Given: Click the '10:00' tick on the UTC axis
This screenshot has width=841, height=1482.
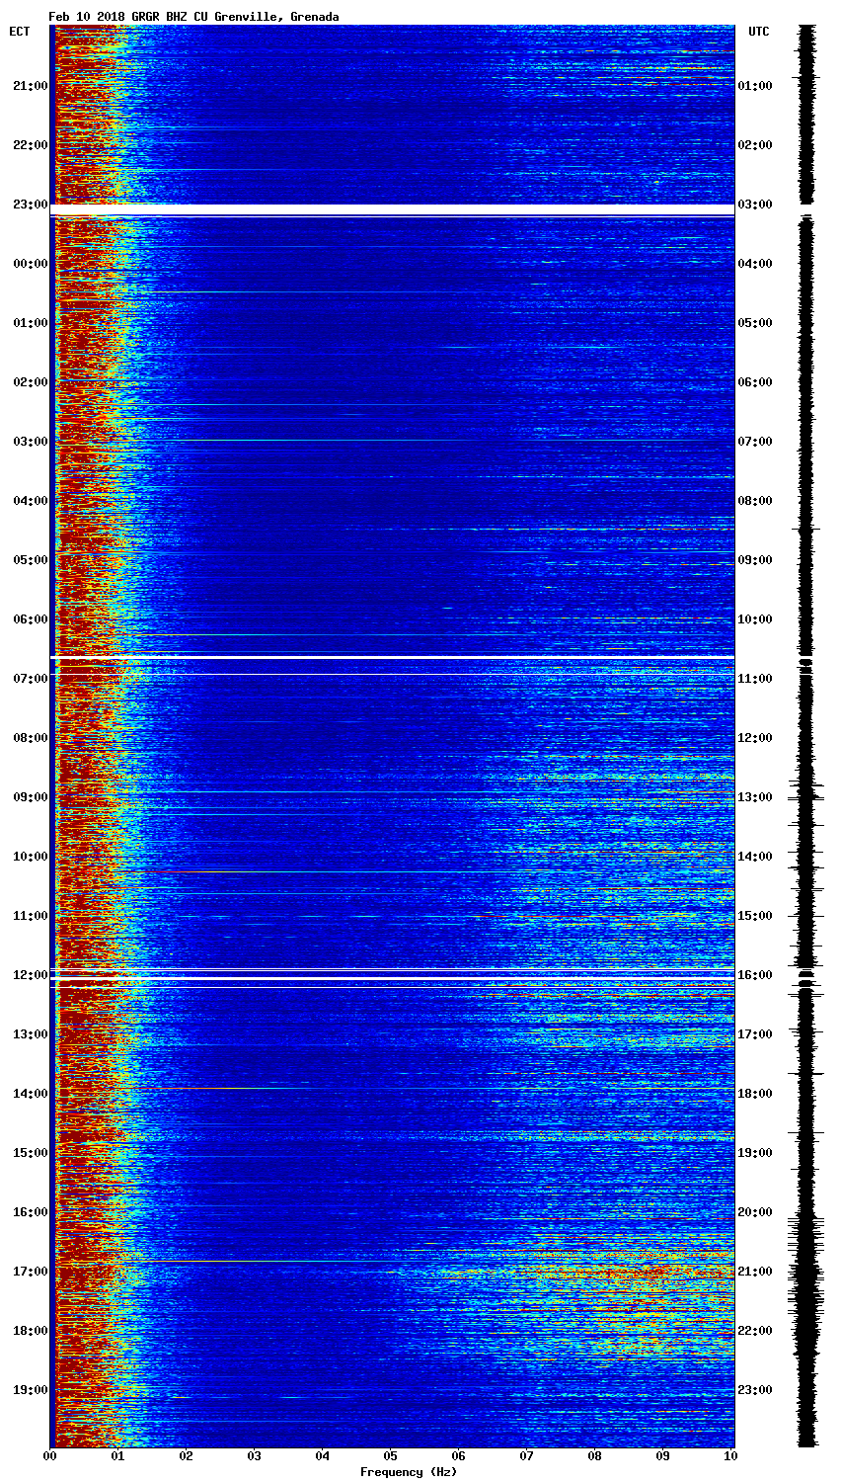Looking at the screenshot, I should 755,619.
